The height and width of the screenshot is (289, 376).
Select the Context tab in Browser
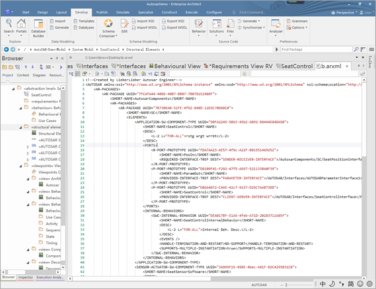tap(23, 75)
